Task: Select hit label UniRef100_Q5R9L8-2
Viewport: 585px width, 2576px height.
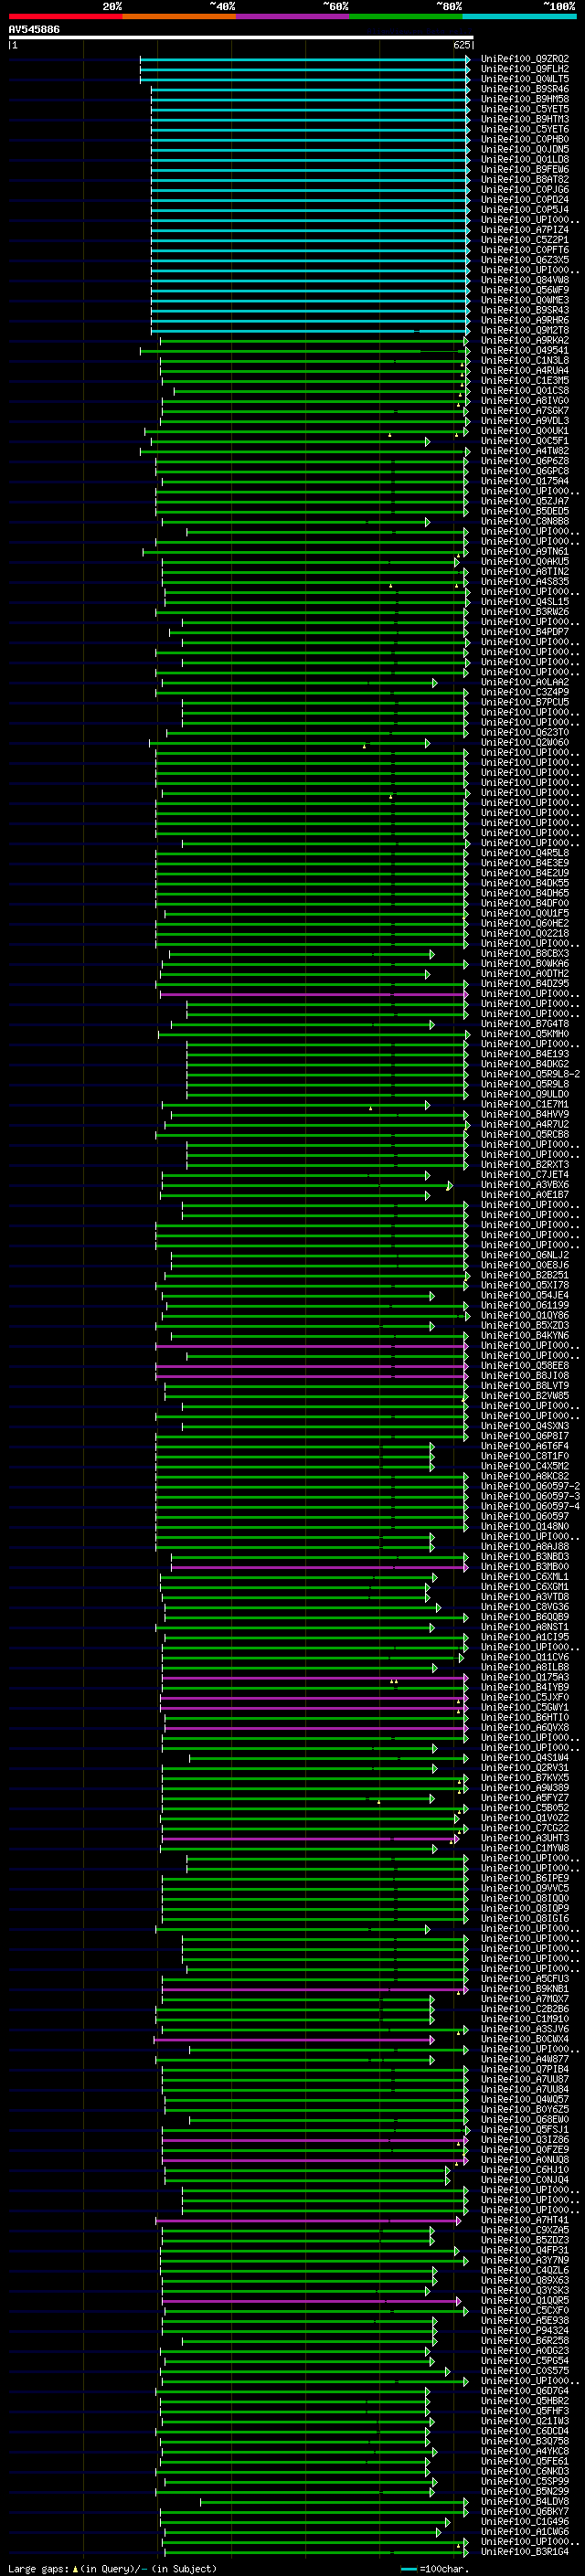Action: [x=530, y=1074]
